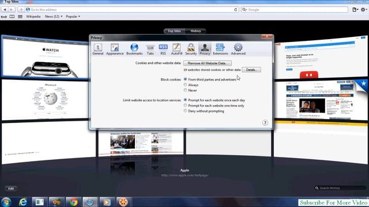Image resolution: width=369 pixels, height=207 pixels.
Task: Open the Reading List glasses icon
Action: click(4, 17)
